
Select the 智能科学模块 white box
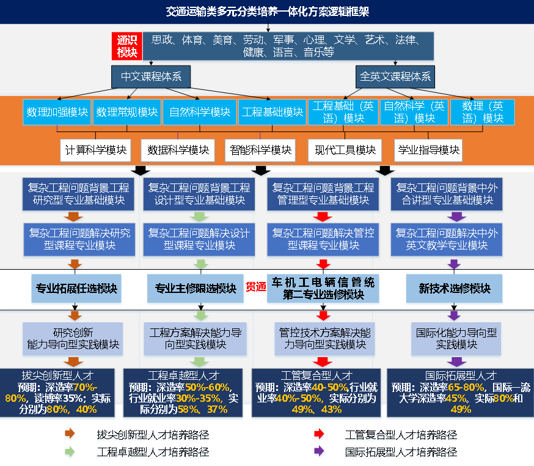pyautogui.click(x=261, y=150)
